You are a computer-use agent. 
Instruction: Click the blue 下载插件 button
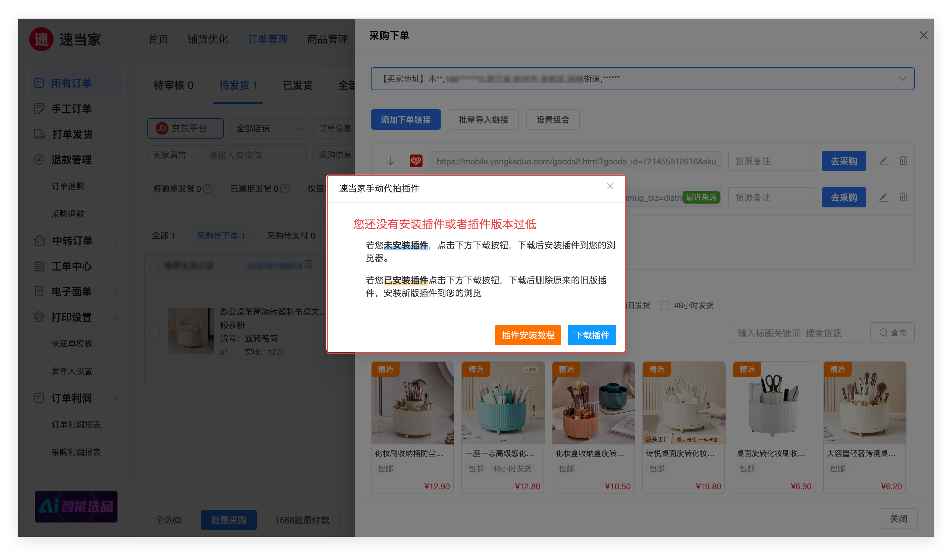coord(591,335)
